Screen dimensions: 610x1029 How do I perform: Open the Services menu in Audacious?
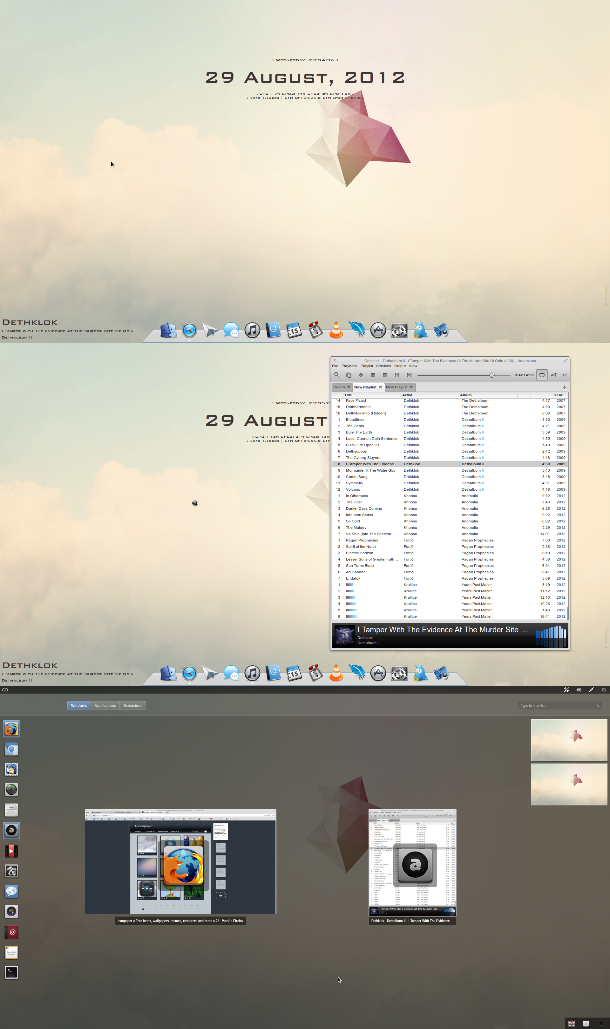383,366
